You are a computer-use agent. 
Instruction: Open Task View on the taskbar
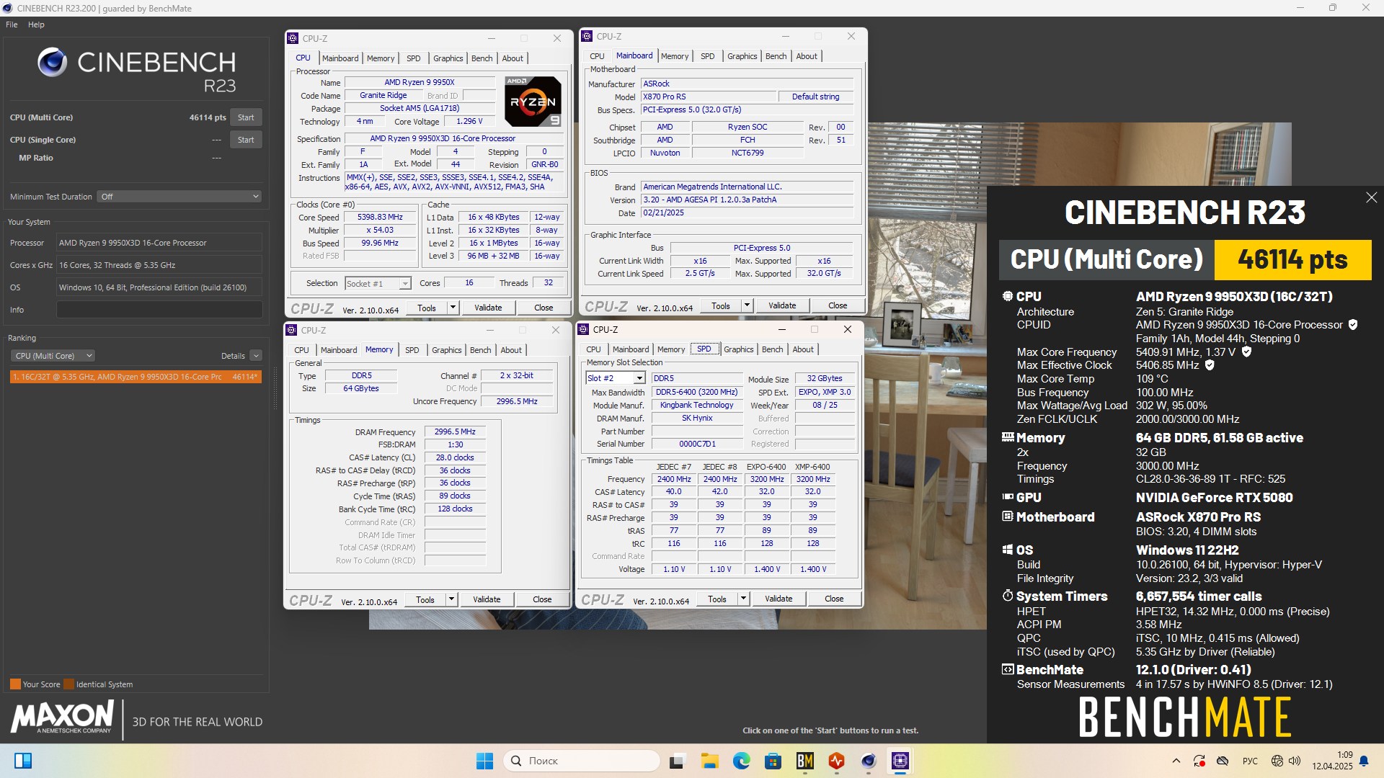point(677,761)
